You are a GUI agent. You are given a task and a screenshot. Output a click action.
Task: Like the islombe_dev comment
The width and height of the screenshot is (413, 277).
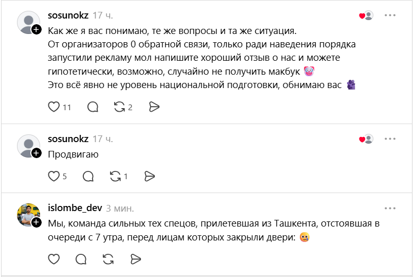(53, 259)
